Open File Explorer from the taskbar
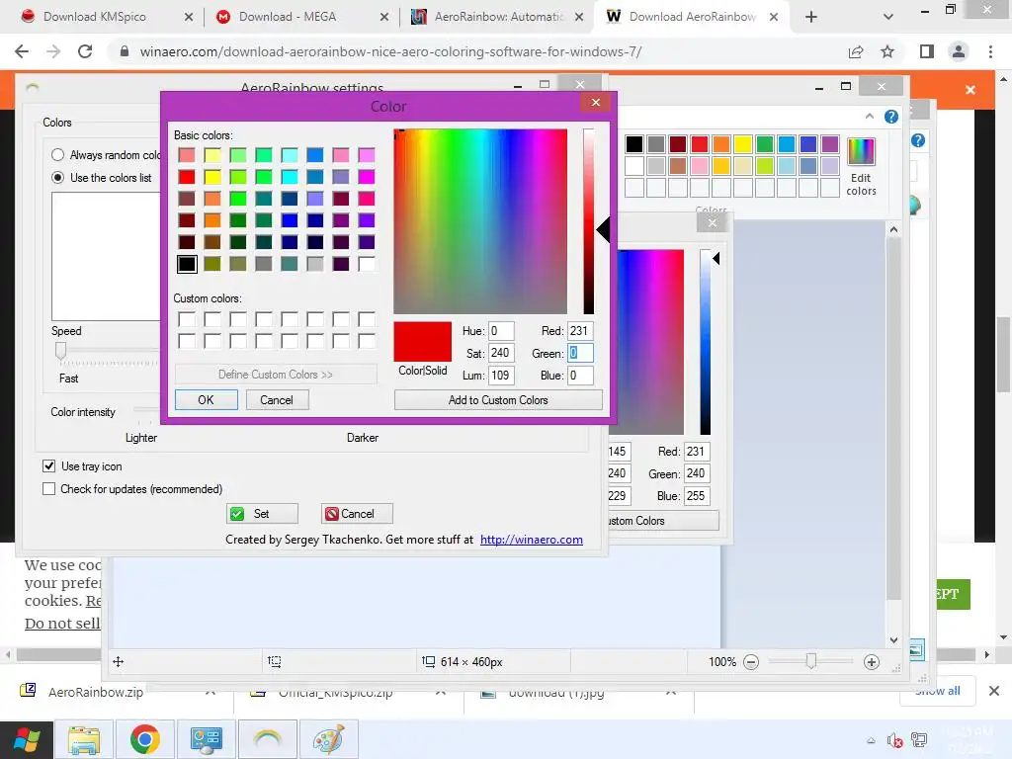Image resolution: width=1012 pixels, height=759 pixels. point(85,739)
